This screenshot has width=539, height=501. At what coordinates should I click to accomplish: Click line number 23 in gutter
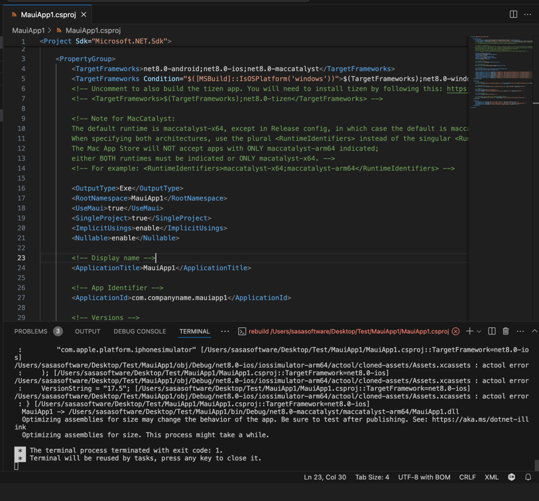(21, 257)
